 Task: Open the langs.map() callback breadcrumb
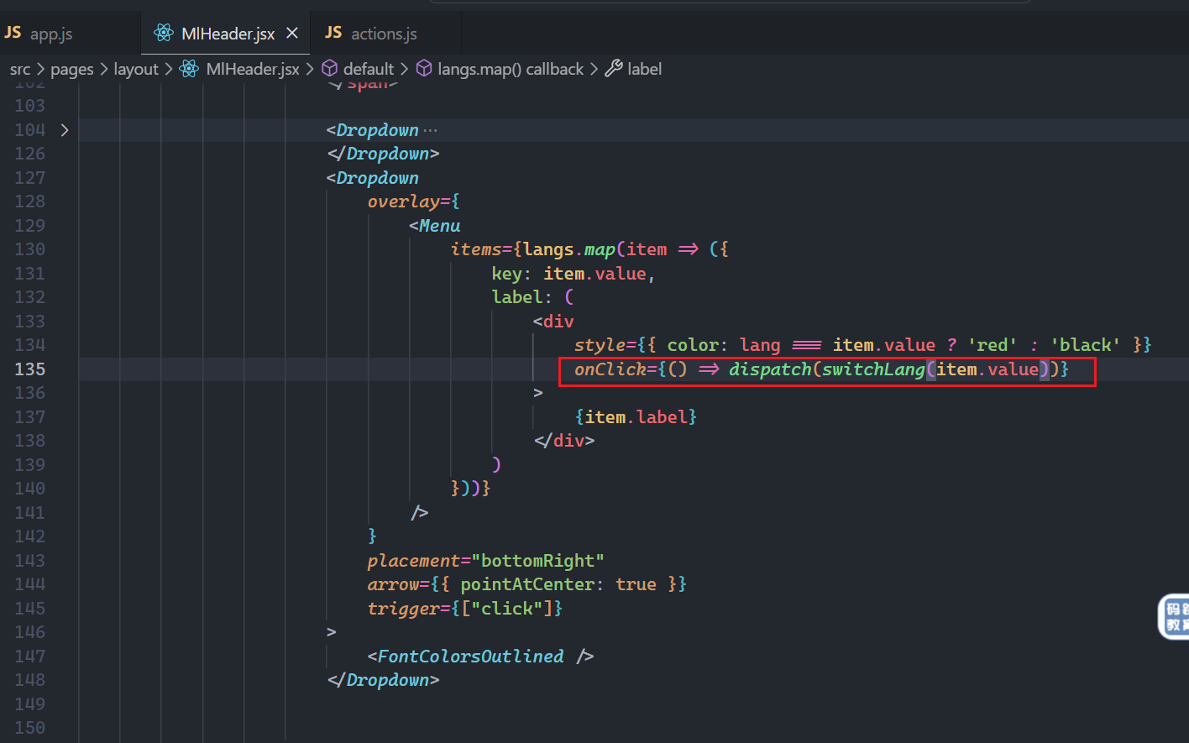(x=511, y=69)
